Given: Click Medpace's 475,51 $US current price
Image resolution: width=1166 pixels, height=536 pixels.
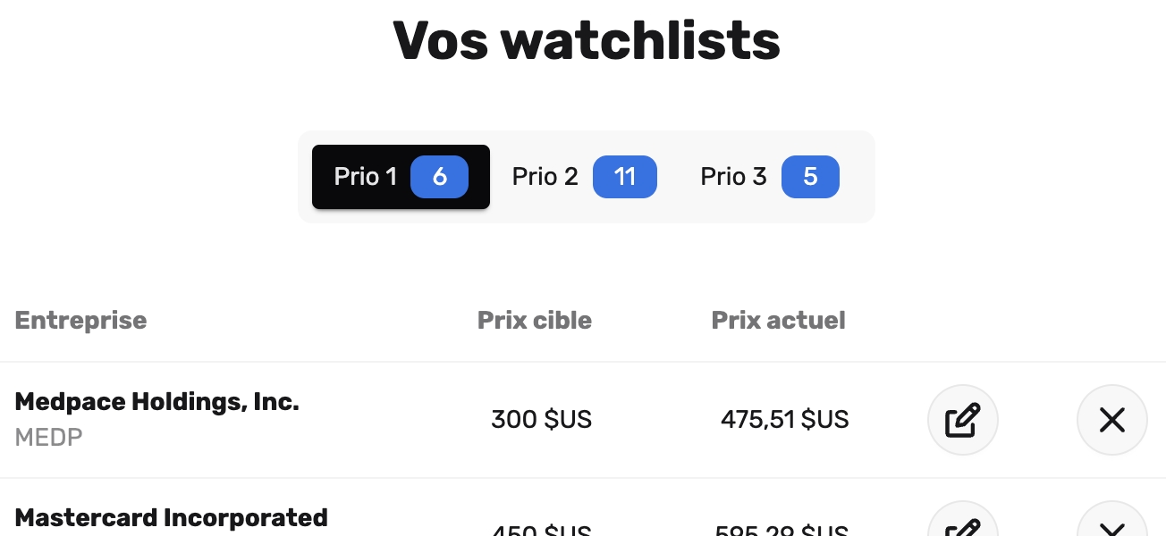Looking at the screenshot, I should click(x=784, y=420).
